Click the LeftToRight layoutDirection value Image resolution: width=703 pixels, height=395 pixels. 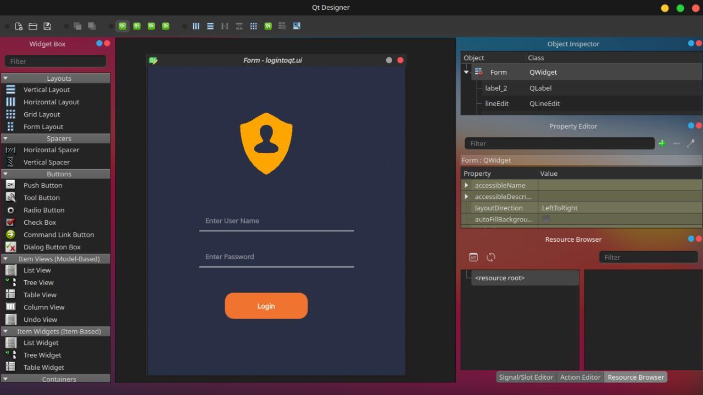coord(560,208)
